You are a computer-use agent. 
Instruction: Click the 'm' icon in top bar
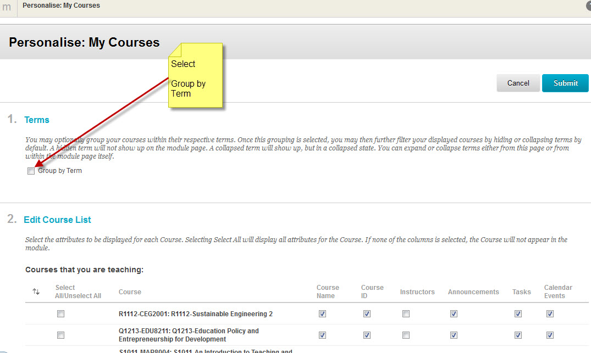[7, 7]
